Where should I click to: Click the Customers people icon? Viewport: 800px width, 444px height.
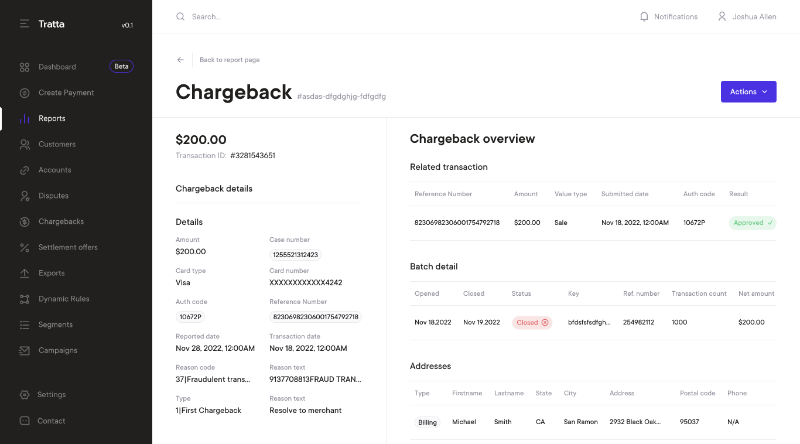click(25, 144)
